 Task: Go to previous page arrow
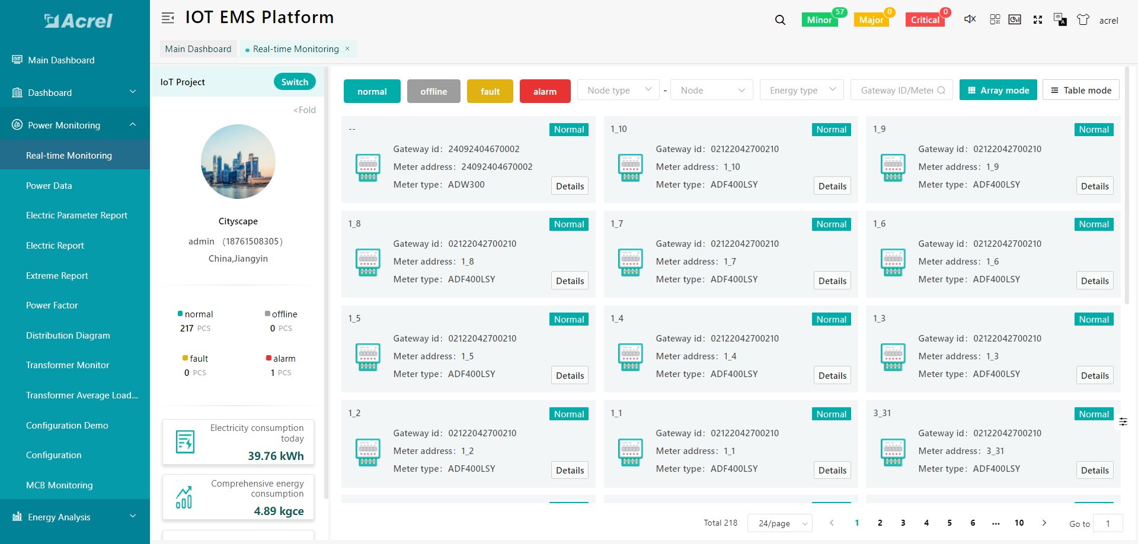832,523
